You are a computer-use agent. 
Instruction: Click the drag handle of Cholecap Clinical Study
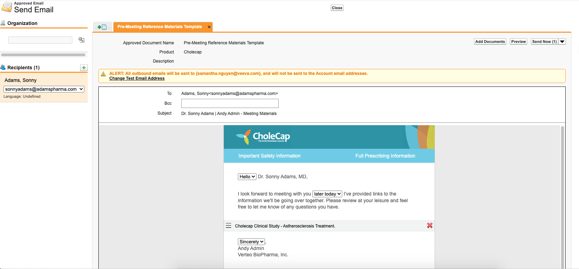pyautogui.click(x=228, y=226)
